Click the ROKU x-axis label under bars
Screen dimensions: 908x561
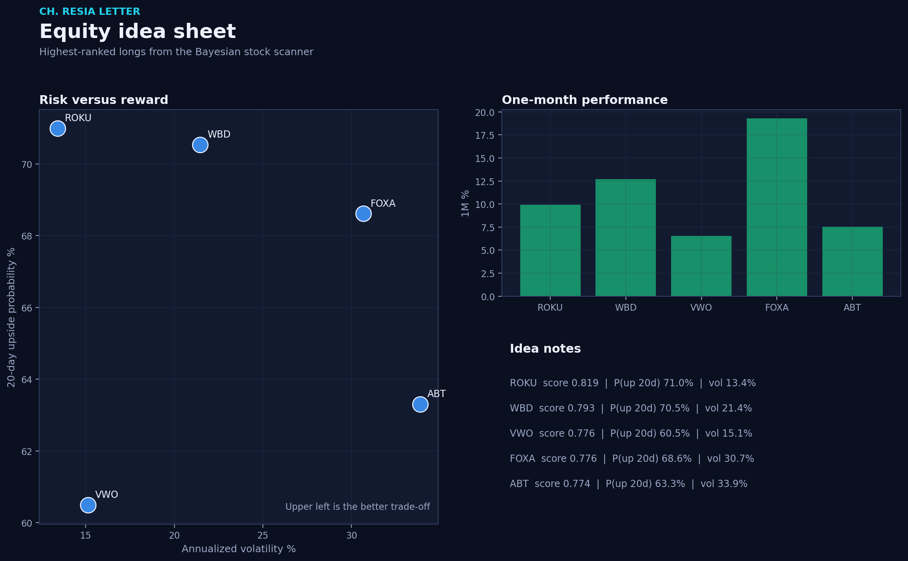tap(550, 307)
